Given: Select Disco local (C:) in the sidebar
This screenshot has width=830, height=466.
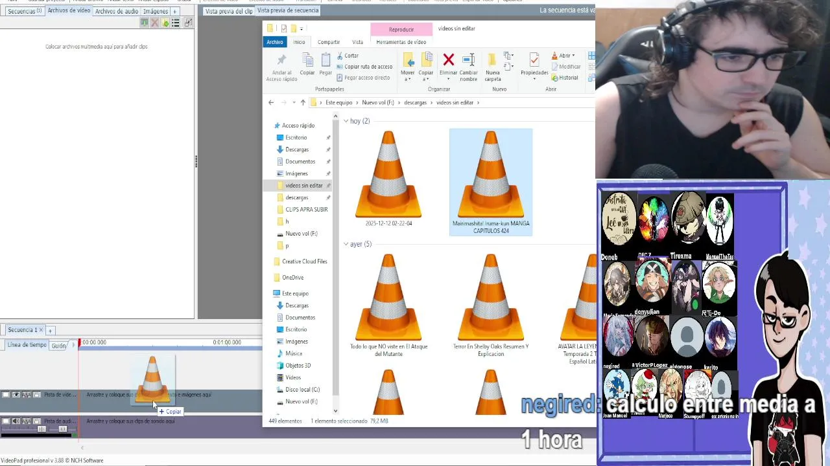Looking at the screenshot, I should click(x=298, y=390).
